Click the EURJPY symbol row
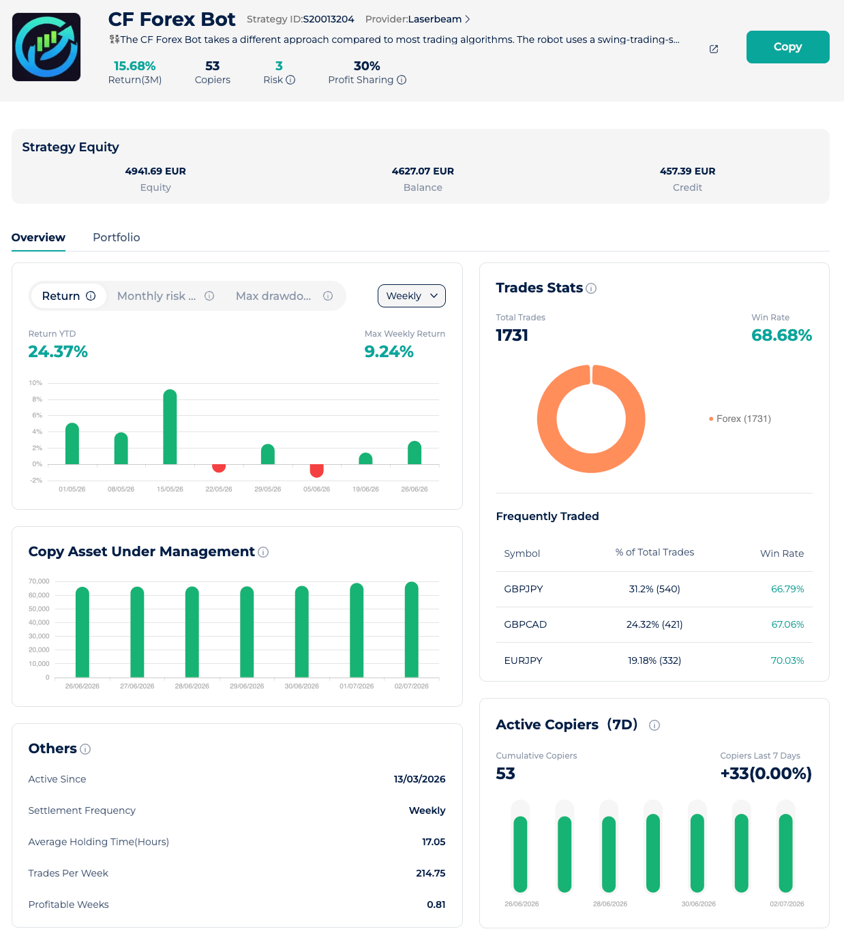The height and width of the screenshot is (942, 844). [654, 660]
